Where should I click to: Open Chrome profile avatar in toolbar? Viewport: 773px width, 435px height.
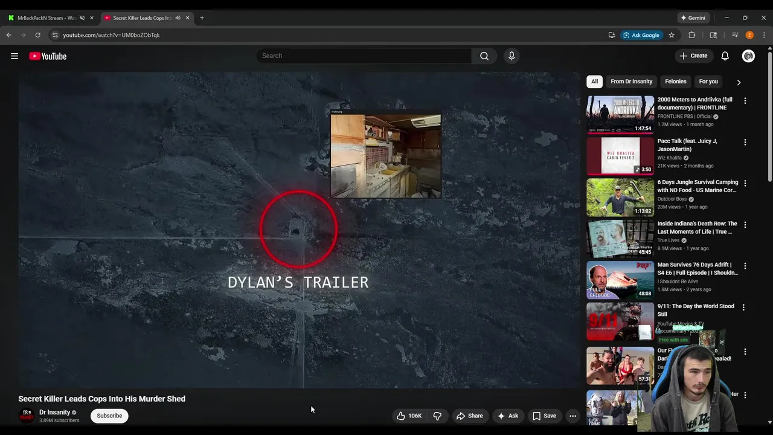(749, 35)
